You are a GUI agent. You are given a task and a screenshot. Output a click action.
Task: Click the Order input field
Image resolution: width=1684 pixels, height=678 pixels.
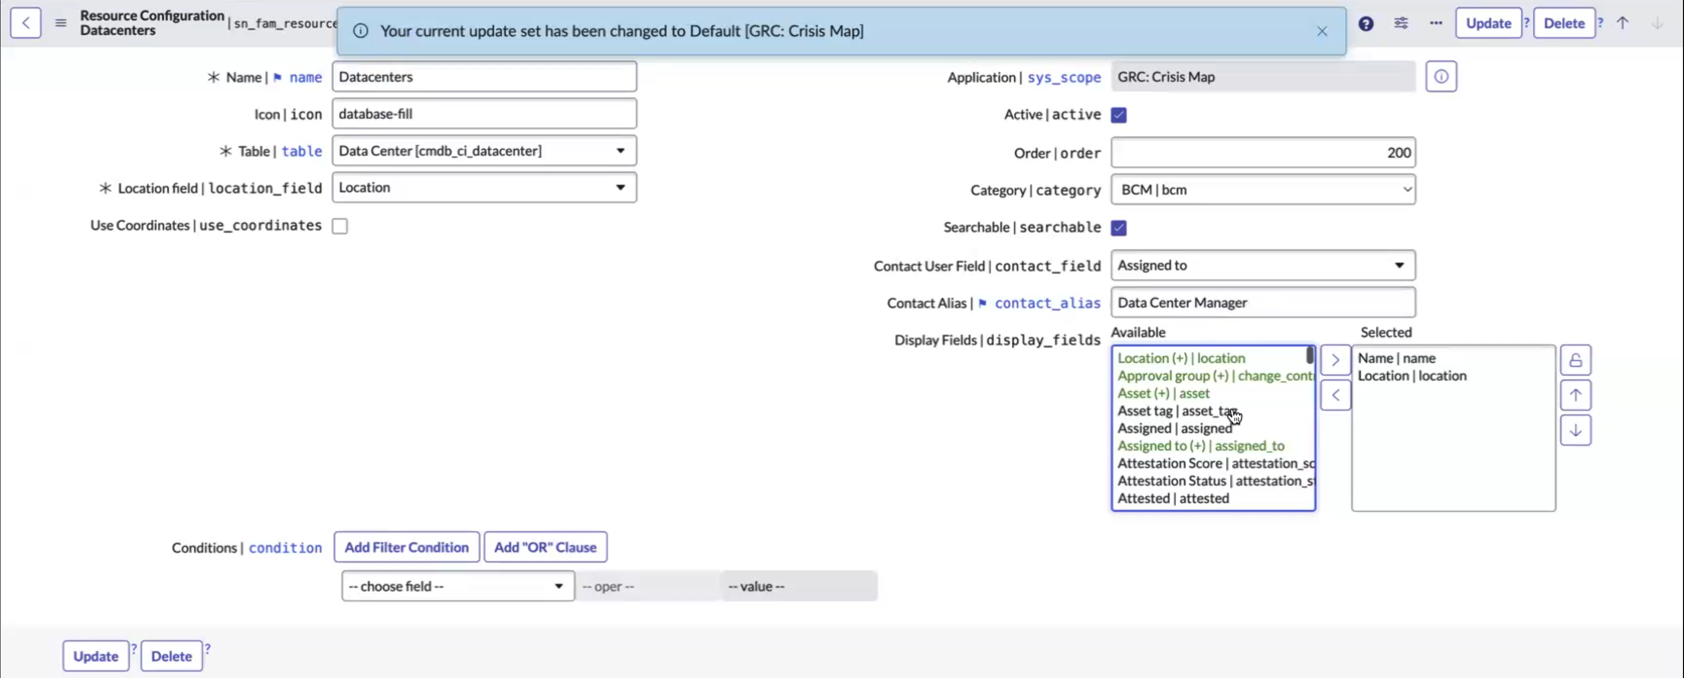click(x=1263, y=153)
